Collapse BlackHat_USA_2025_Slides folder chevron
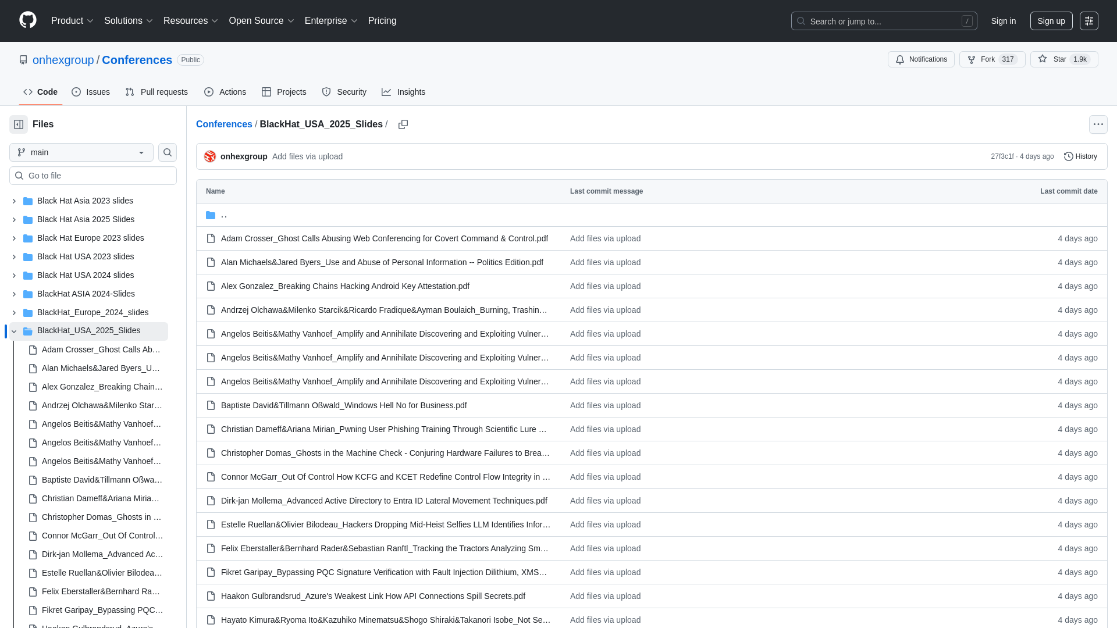 [14, 331]
